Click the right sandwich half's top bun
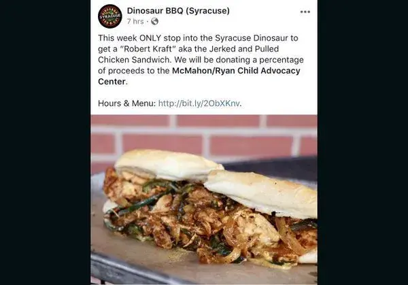Viewport: 408px width, 285px height. 262,192
